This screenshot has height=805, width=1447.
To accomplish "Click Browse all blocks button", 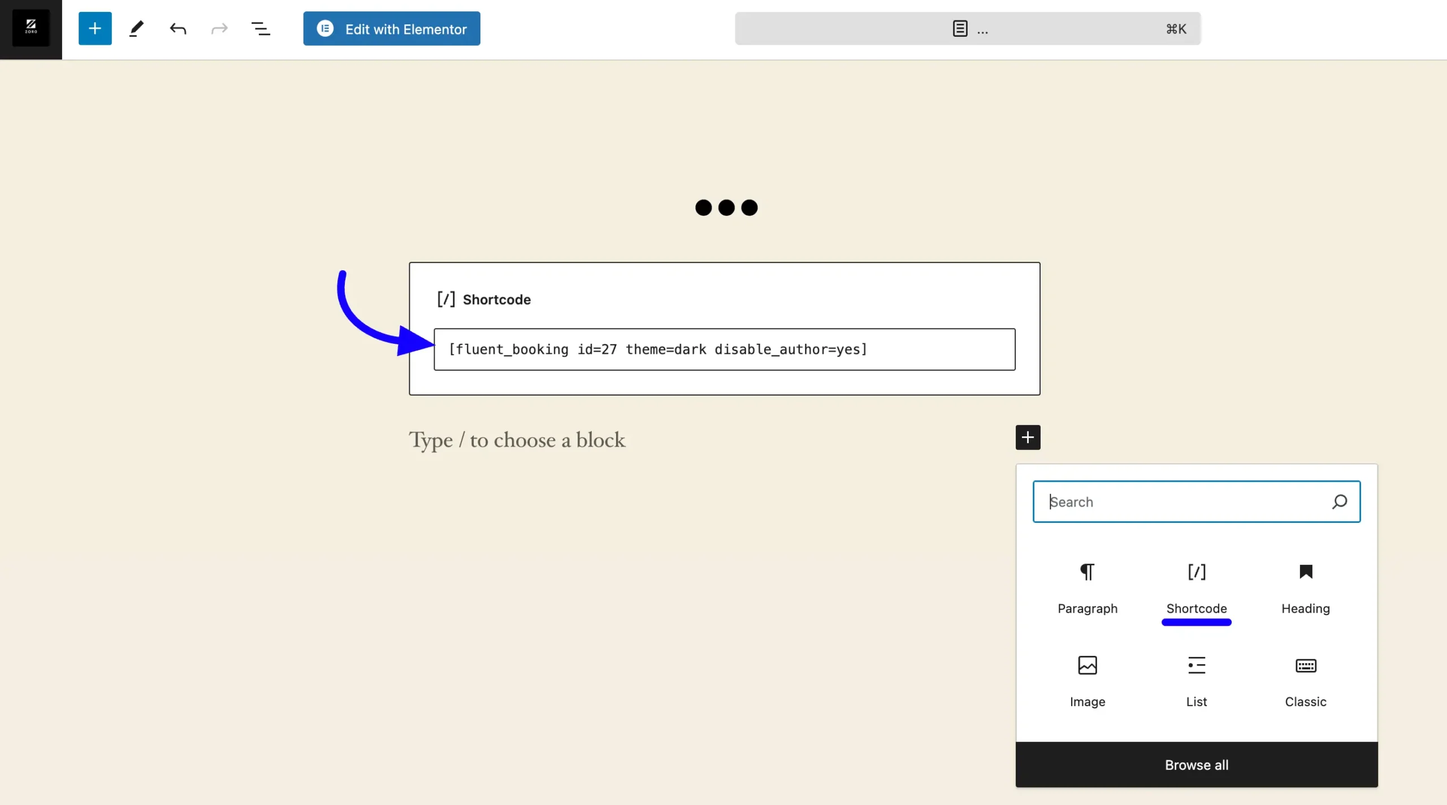I will coord(1197,765).
